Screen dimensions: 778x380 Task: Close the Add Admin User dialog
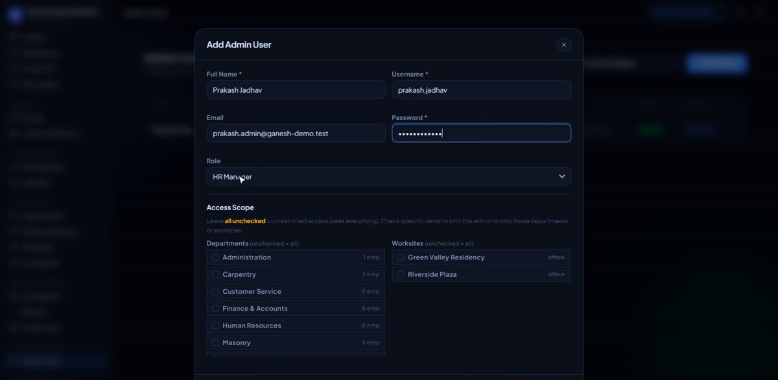[x=563, y=45]
